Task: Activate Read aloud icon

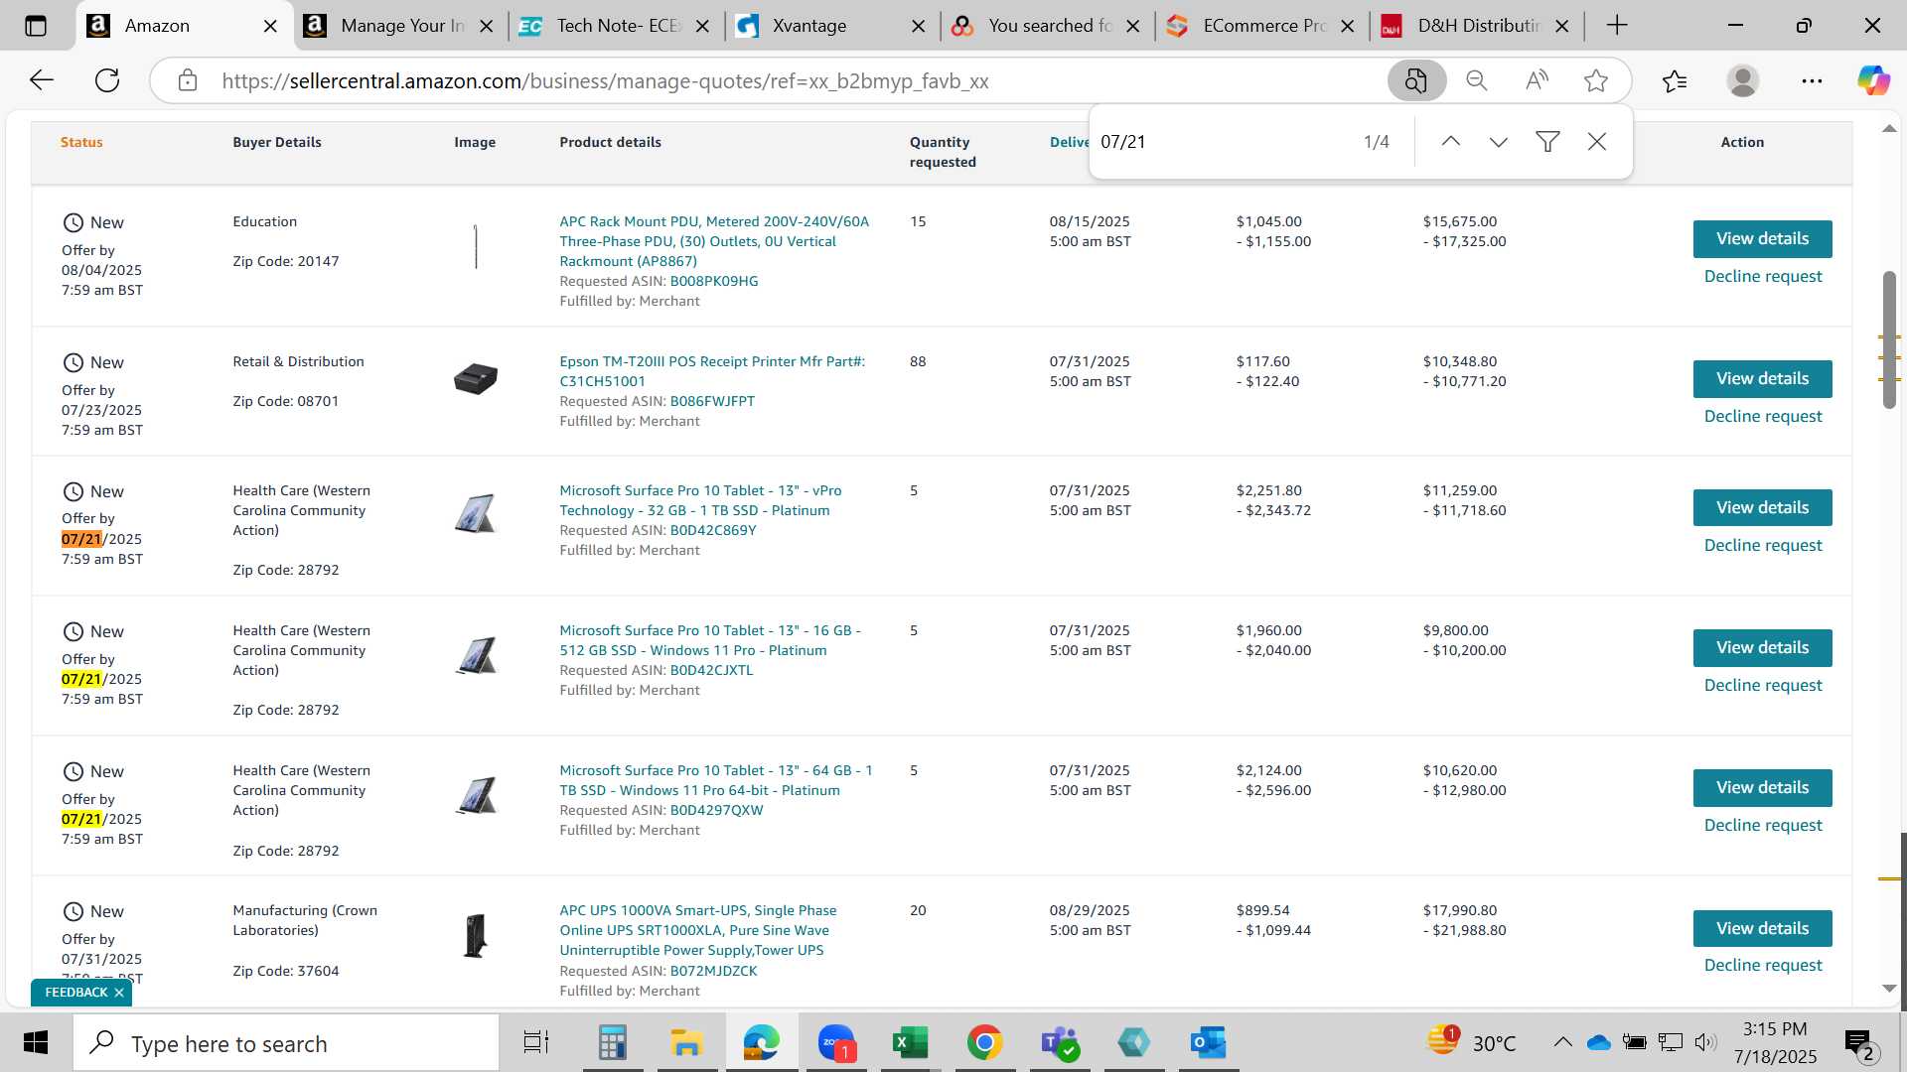Action: 1537,80
